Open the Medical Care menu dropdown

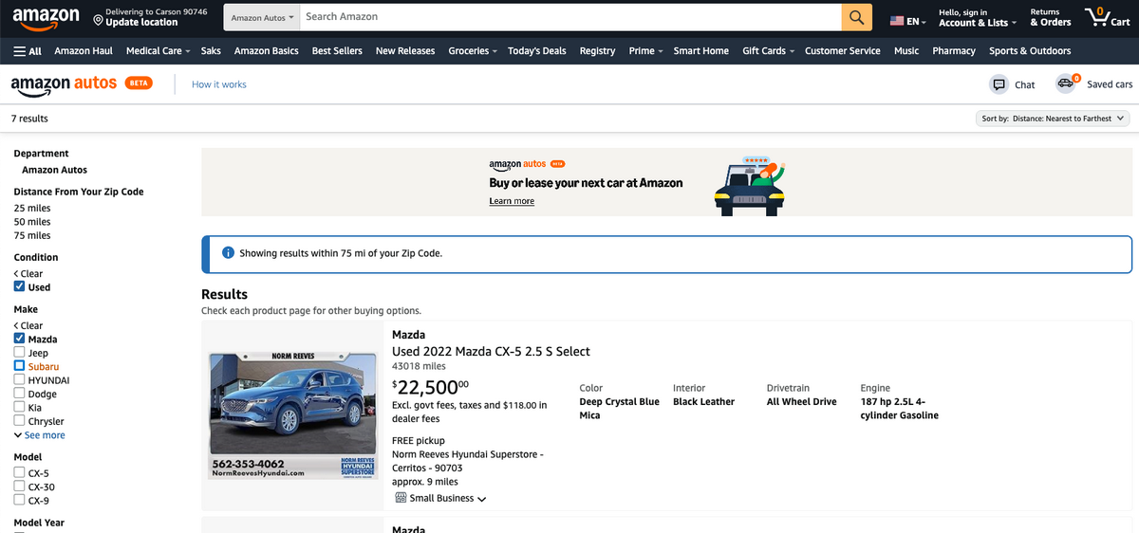click(x=158, y=51)
